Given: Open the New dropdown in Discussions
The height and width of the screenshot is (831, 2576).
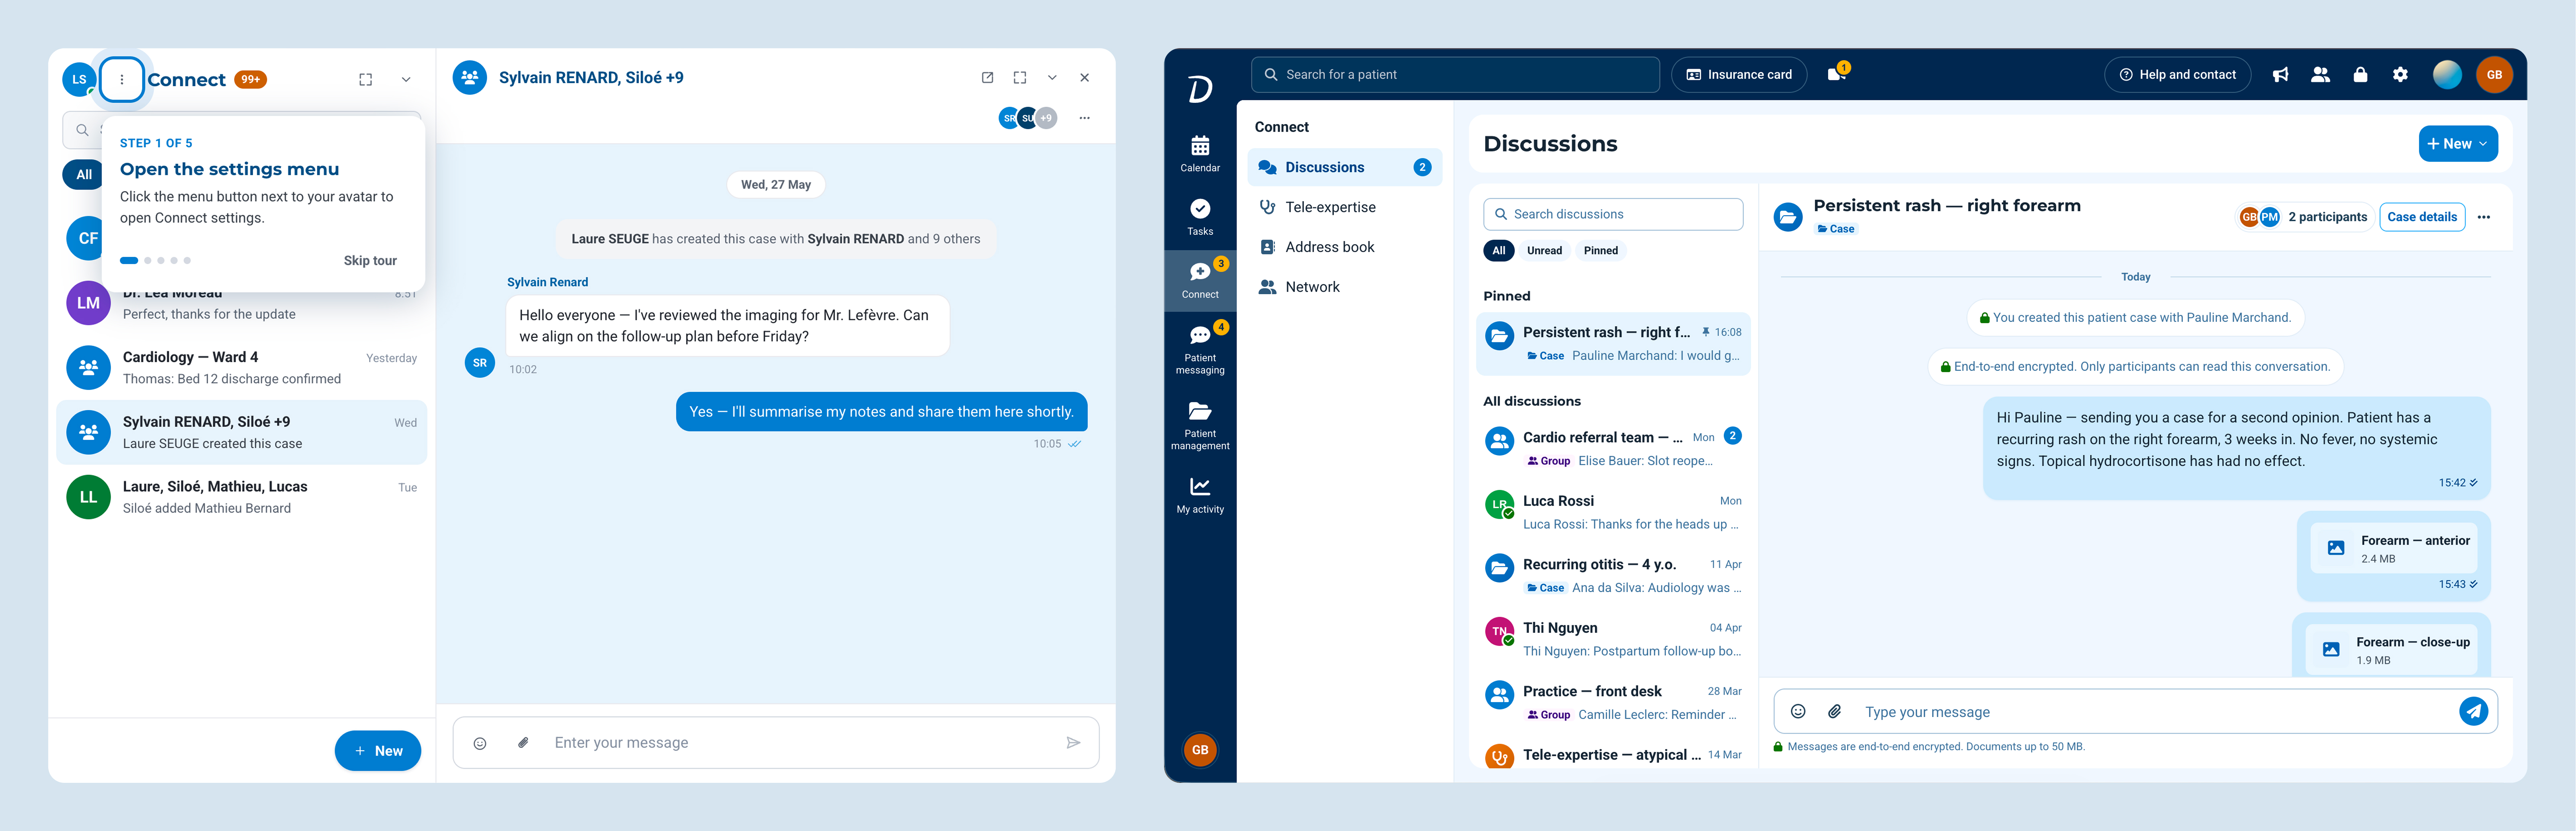Looking at the screenshot, I should (x=2457, y=144).
